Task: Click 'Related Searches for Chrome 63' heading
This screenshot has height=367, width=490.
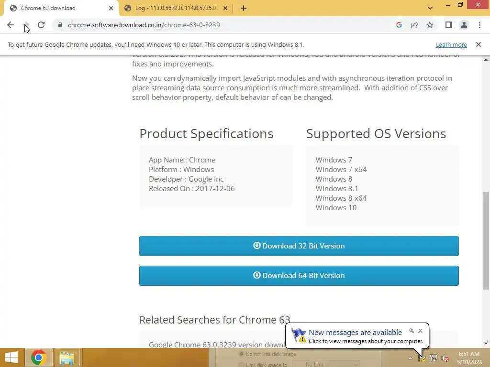Action: pyautogui.click(x=215, y=320)
